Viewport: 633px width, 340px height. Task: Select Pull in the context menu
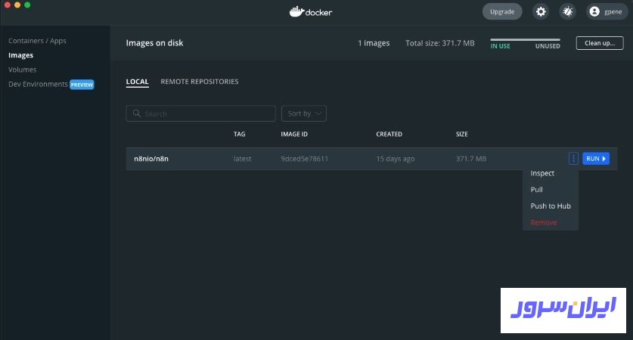pos(537,190)
